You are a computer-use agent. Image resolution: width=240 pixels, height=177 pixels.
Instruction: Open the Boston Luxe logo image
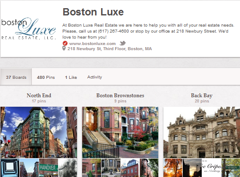28,29
